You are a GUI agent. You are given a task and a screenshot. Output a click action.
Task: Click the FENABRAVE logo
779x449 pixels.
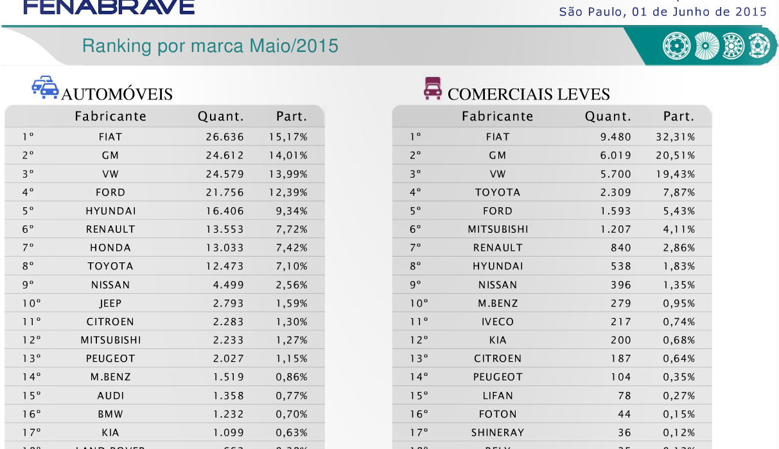click(109, 7)
